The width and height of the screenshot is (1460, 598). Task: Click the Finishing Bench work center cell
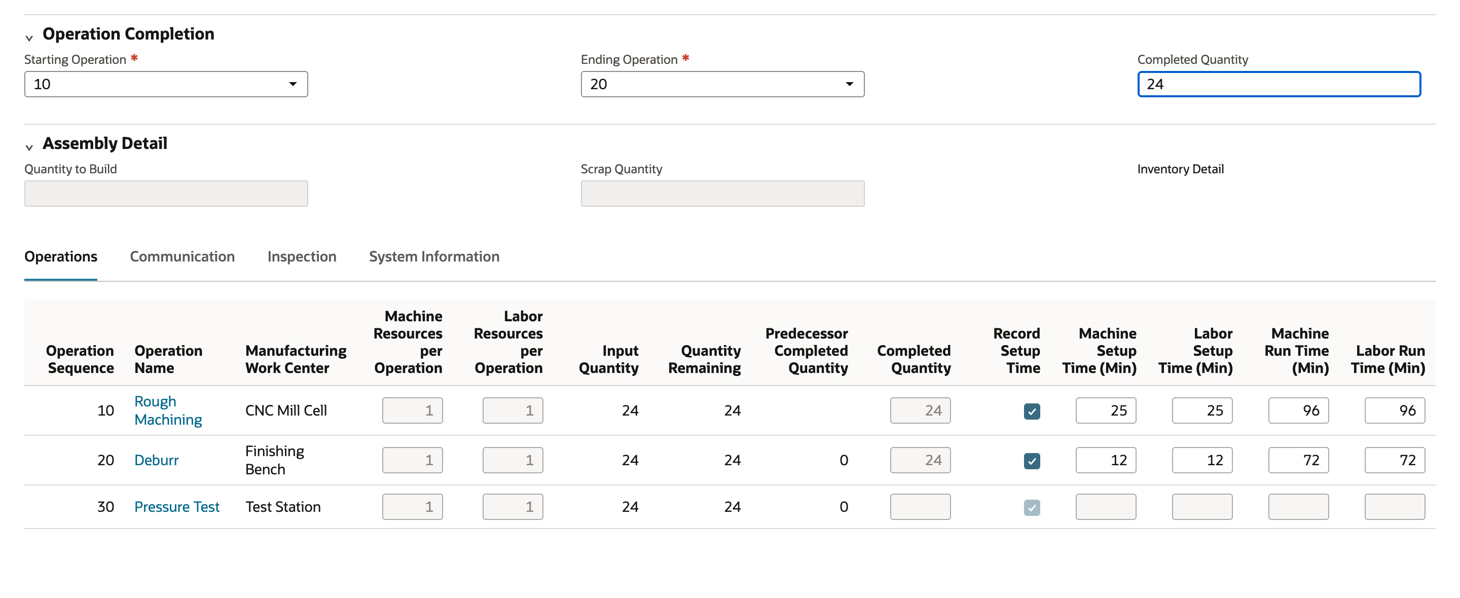tap(275, 460)
